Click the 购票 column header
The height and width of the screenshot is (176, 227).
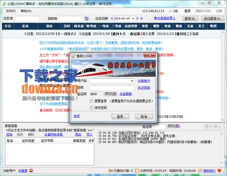(213, 26)
